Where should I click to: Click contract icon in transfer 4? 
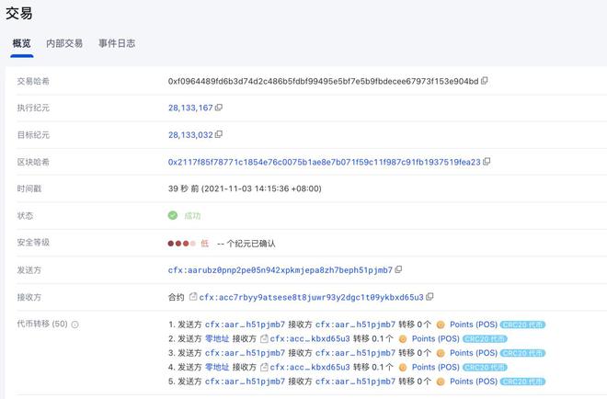pos(264,367)
